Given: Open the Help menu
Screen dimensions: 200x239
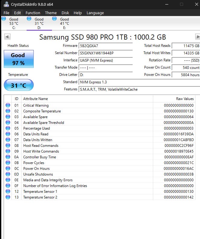Looking at the screenshot, I should [78, 13].
